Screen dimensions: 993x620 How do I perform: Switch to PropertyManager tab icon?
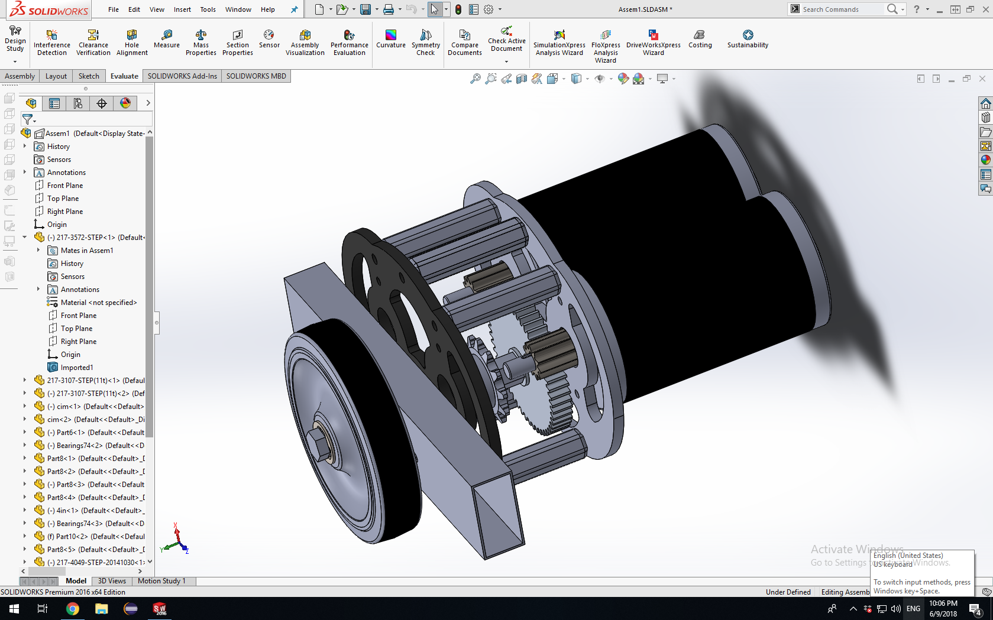[54, 103]
